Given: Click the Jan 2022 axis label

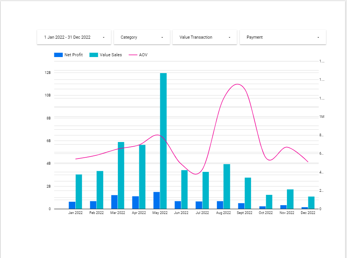Looking at the screenshot, I should (x=75, y=213).
